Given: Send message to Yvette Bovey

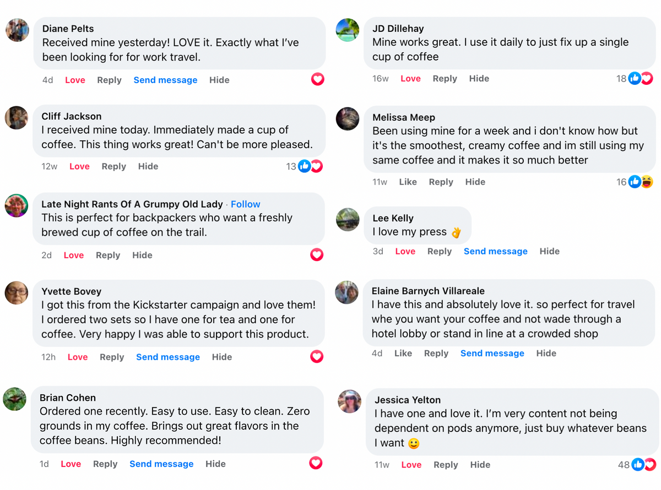Looking at the screenshot, I should point(168,357).
